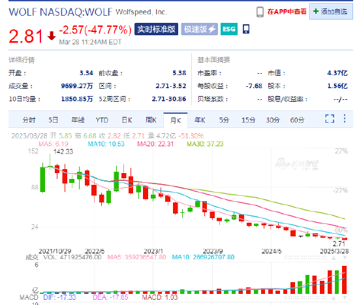The image size is (359, 305).
Task: Click the phone icon beside 在APP中查看
Action: [x=260, y=12]
